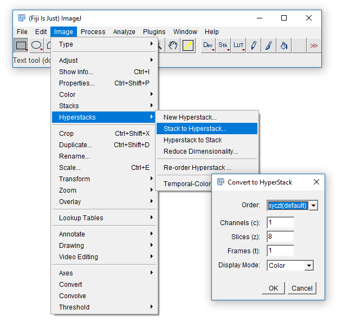This screenshot has height=329, width=356.
Task: Pick the hand scrolling tool
Action: pyautogui.click(x=173, y=45)
